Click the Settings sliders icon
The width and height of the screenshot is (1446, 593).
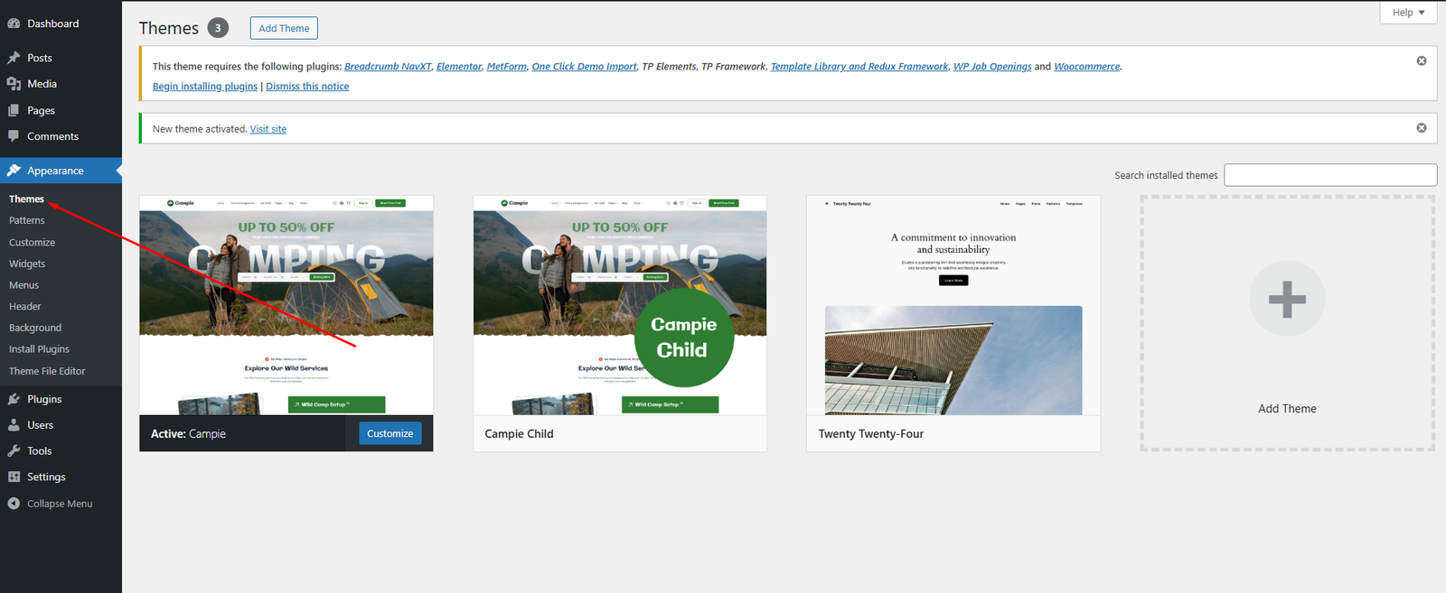(x=14, y=477)
